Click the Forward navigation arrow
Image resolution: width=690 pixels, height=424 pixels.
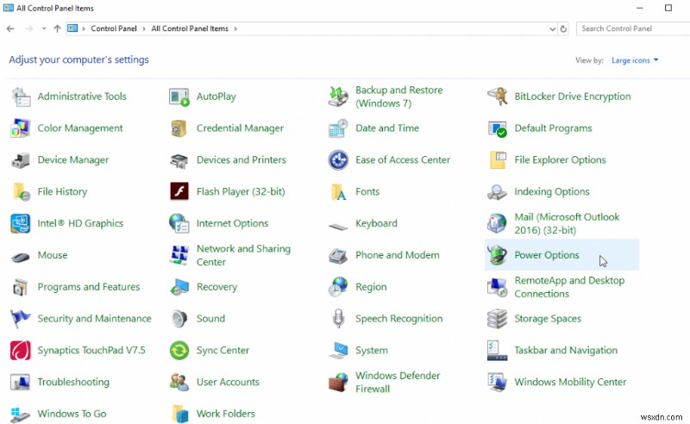click(x=29, y=28)
